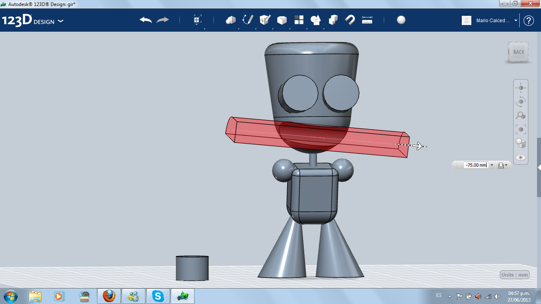
Task: Redo the undone action
Action: [x=163, y=20]
